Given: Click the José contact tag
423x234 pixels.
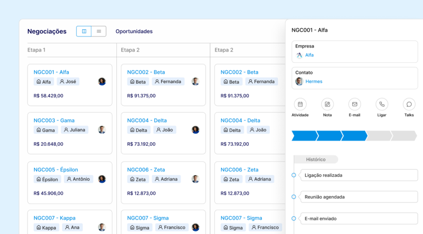Looking at the screenshot, I should click(68, 82).
